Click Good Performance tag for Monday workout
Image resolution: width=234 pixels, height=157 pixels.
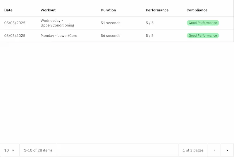coord(203,36)
